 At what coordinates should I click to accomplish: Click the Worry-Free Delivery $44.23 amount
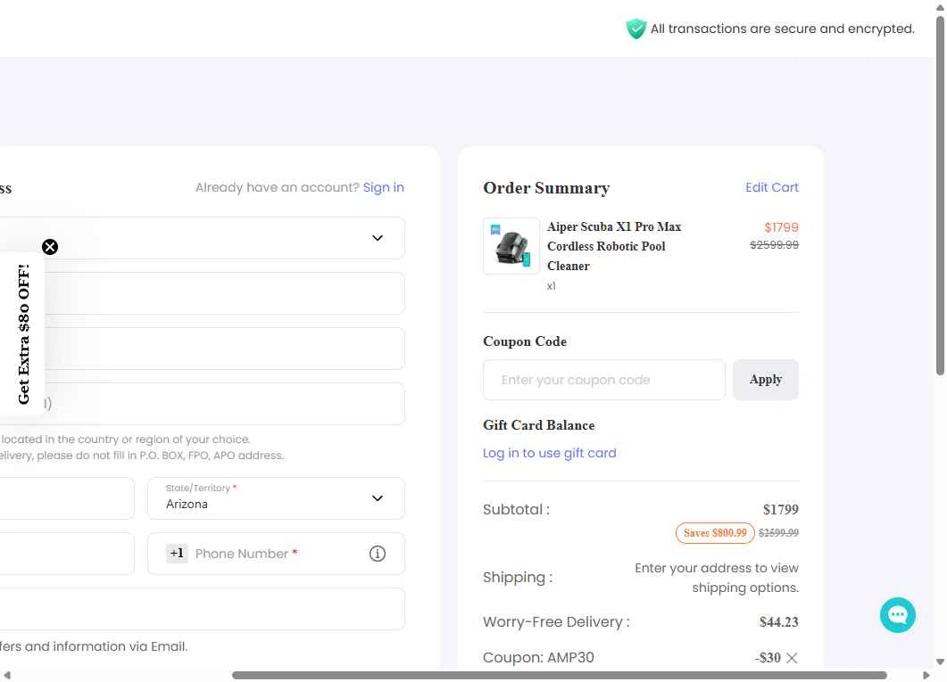point(778,621)
